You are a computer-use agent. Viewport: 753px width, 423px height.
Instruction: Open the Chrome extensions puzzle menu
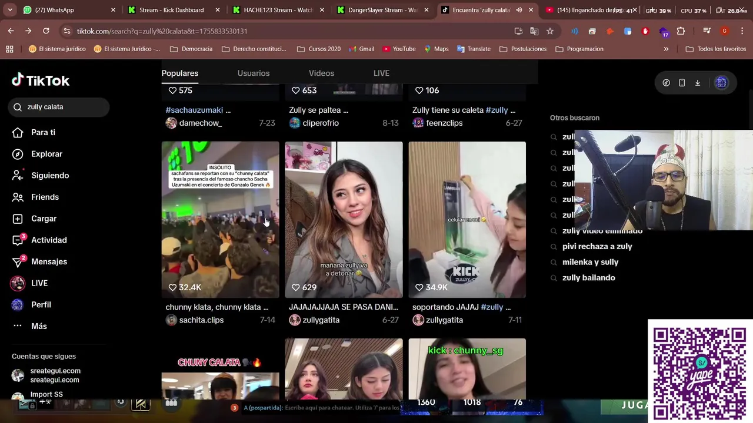[681, 31]
